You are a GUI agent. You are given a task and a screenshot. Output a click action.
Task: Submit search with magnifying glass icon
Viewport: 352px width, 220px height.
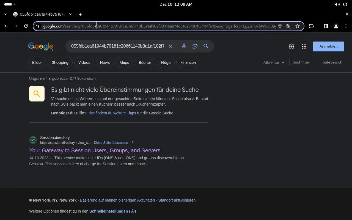click(x=206, y=46)
